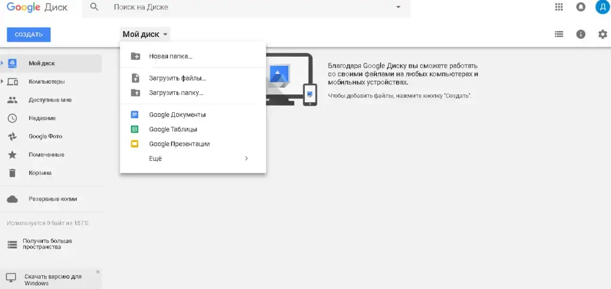The image size is (611, 289).
Task: Show details info icon
Action: [x=581, y=34]
